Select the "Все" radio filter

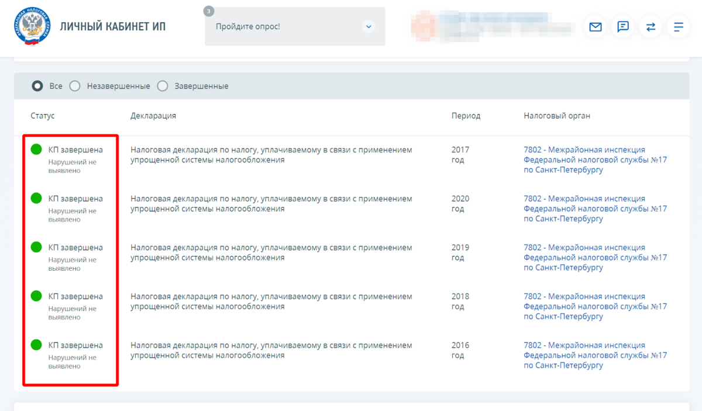tap(37, 86)
